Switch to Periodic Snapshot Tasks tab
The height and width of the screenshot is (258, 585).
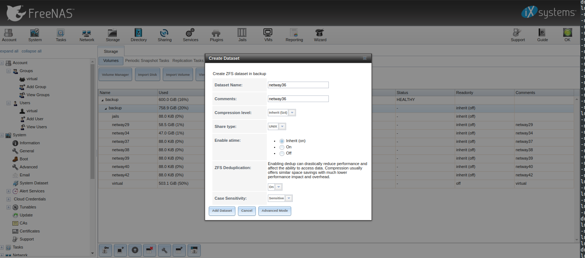pyautogui.click(x=147, y=60)
